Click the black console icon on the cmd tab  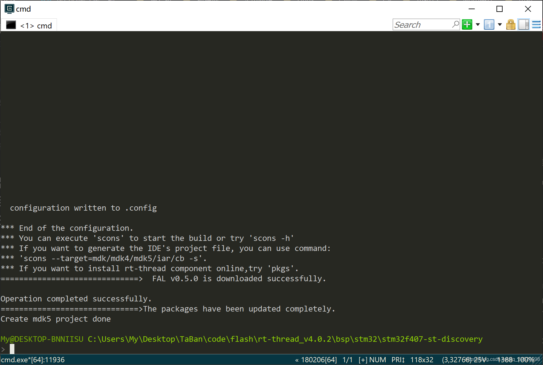coord(11,25)
